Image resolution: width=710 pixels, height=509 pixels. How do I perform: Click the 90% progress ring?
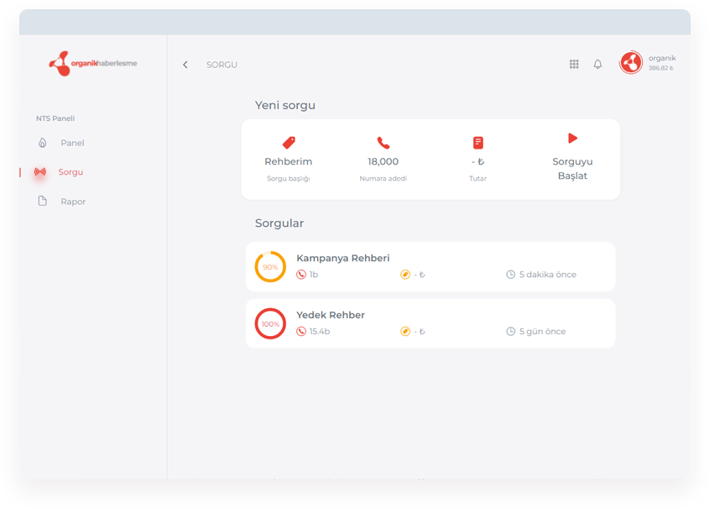coord(270,267)
